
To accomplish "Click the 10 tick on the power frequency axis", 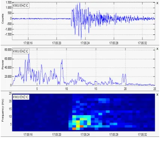I will coord(66,89).
